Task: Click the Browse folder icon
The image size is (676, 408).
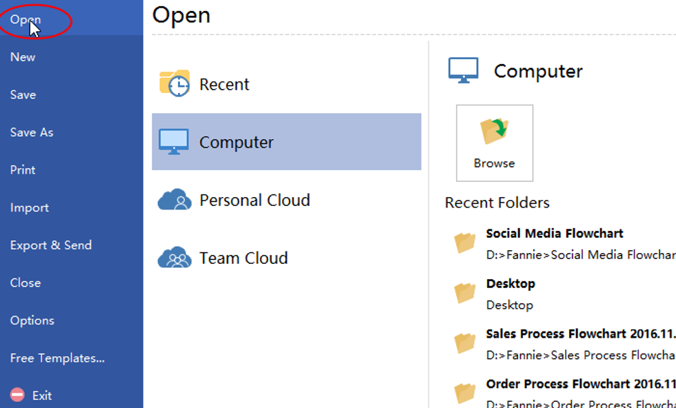Action: pos(494,132)
